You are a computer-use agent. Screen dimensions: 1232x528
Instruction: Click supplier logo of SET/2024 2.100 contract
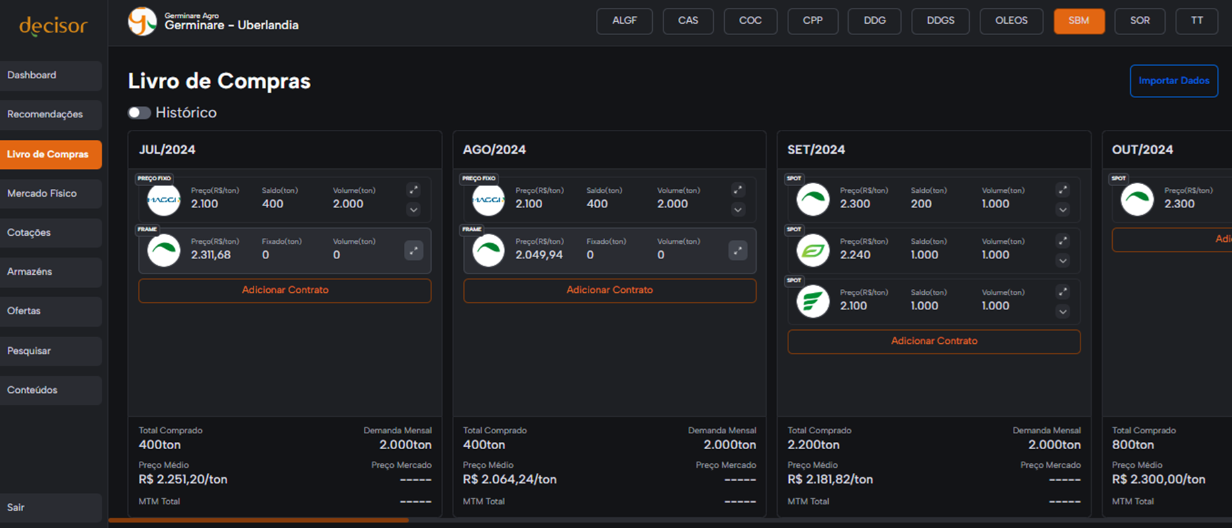[x=813, y=301]
